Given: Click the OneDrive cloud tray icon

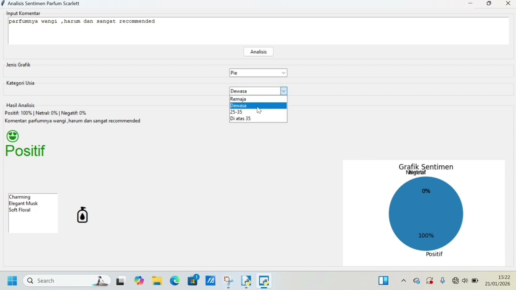Looking at the screenshot, I should pyautogui.click(x=417, y=281).
